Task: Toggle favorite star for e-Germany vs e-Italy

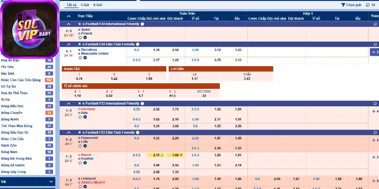Action: coord(80,117)
